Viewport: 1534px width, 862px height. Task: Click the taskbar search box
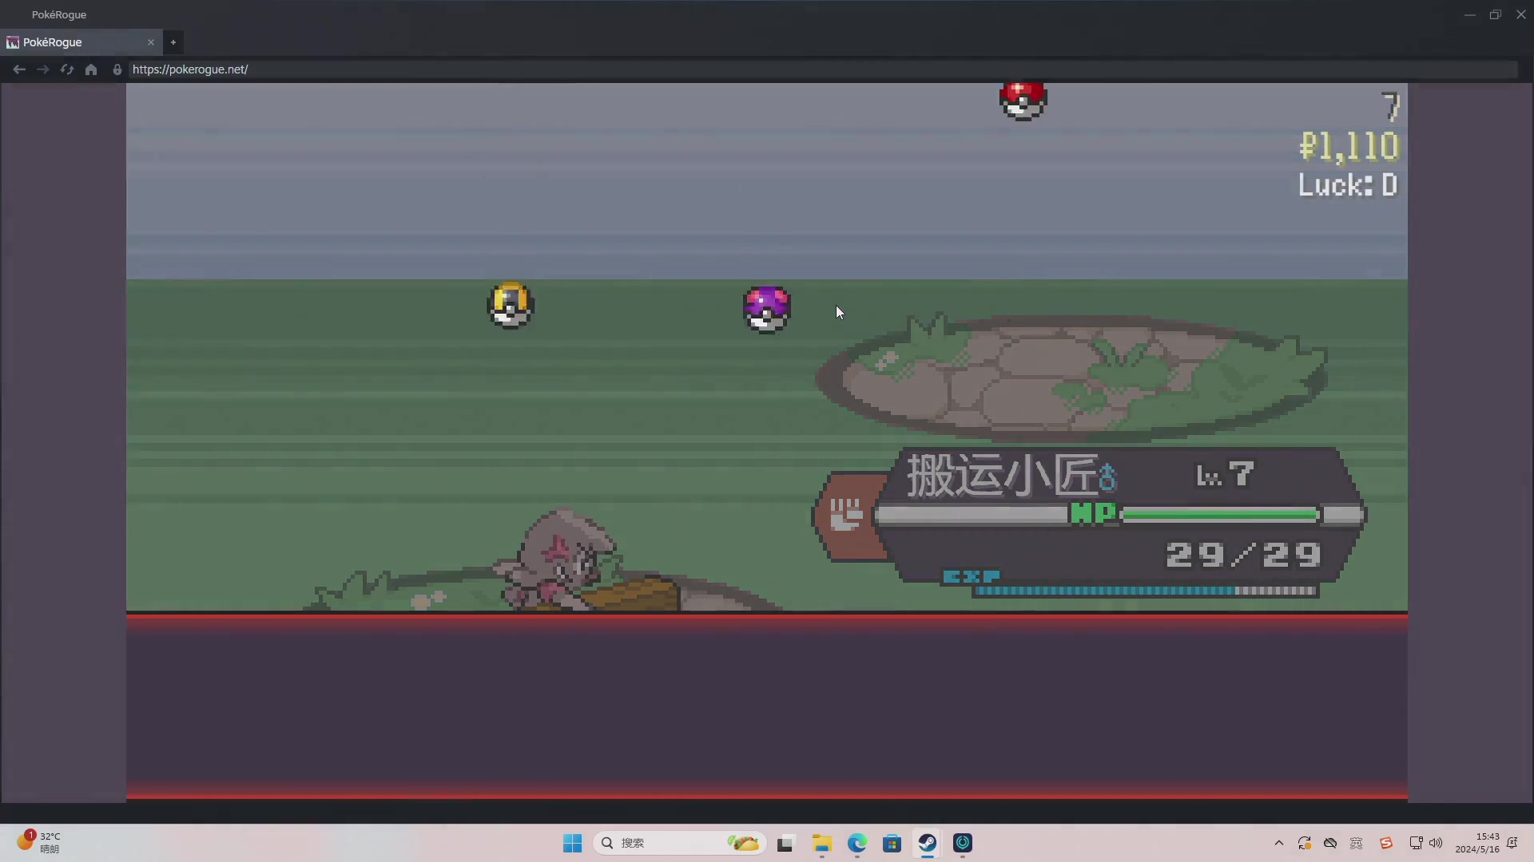[681, 843]
